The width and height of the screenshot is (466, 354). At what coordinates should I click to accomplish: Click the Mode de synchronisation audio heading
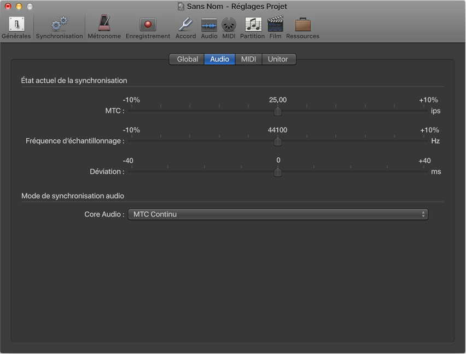[x=73, y=196]
